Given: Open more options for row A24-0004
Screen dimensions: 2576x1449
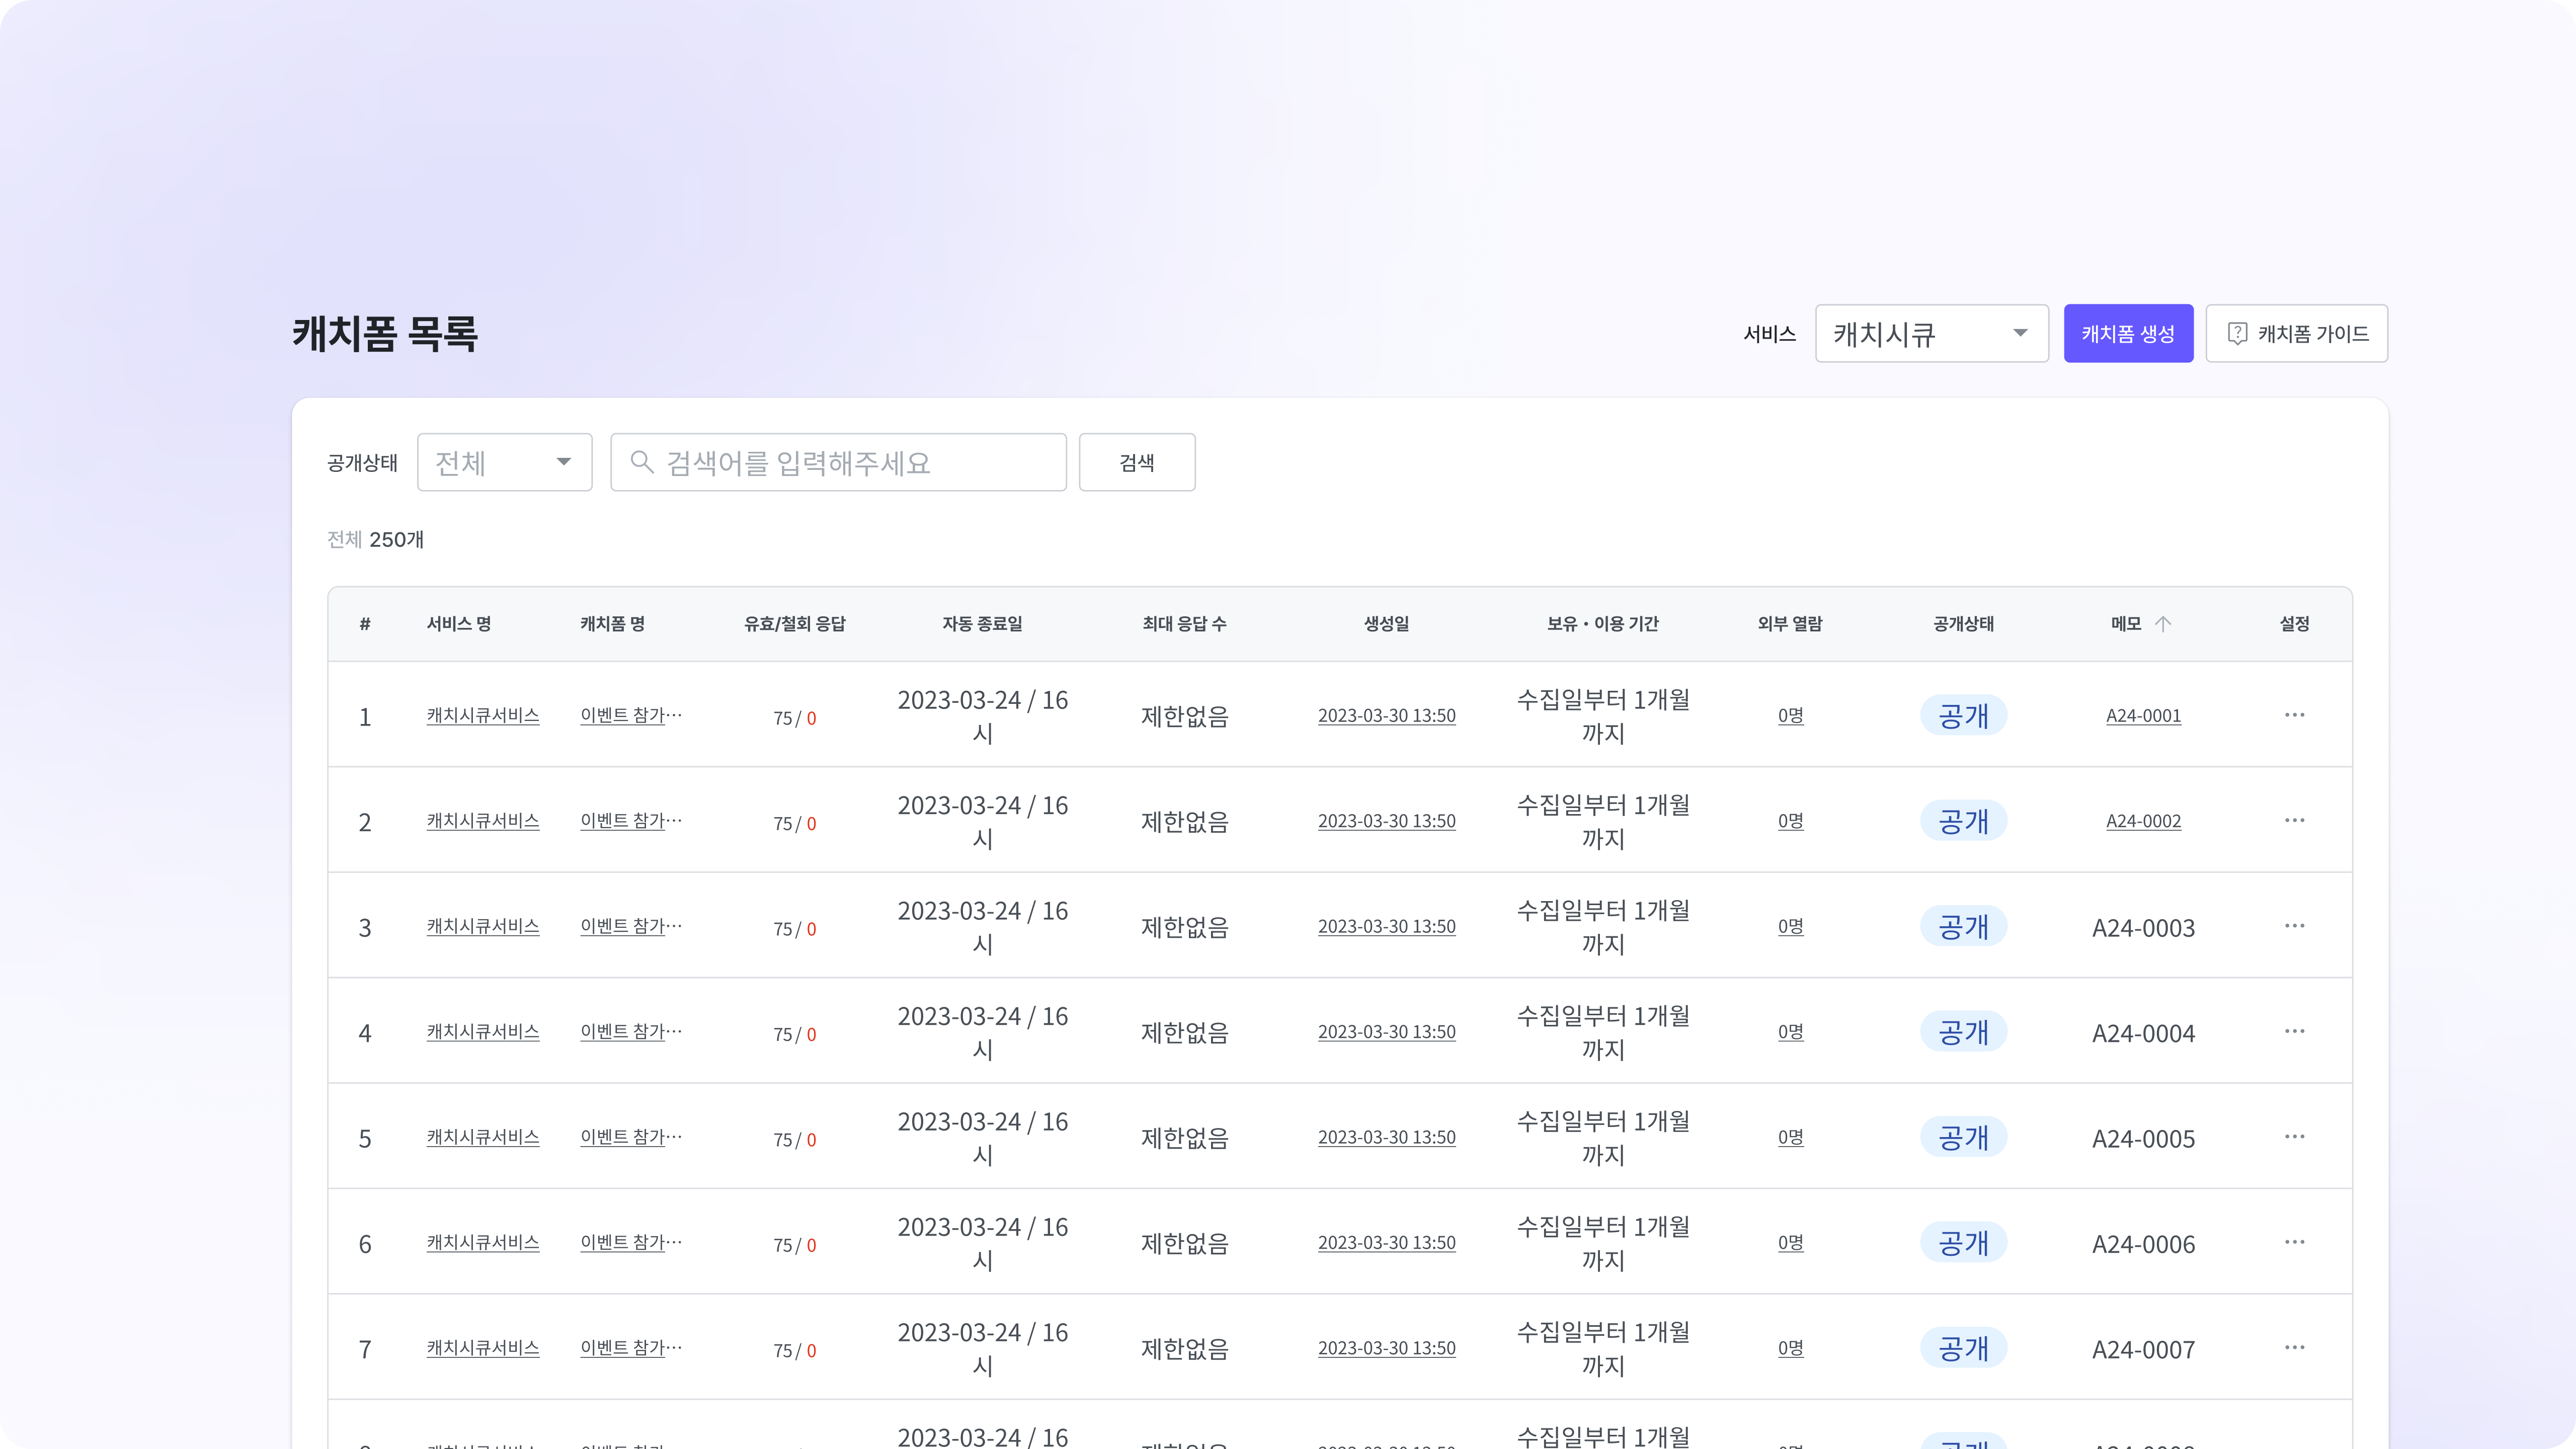Looking at the screenshot, I should click(x=2294, y=1031).
